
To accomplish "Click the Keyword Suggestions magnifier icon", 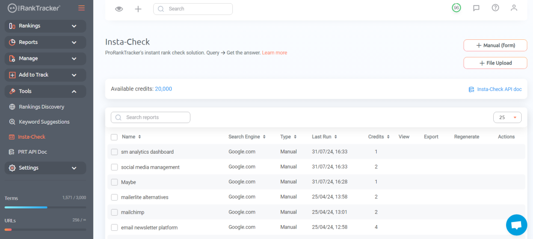I will click(x=12, y=122).
